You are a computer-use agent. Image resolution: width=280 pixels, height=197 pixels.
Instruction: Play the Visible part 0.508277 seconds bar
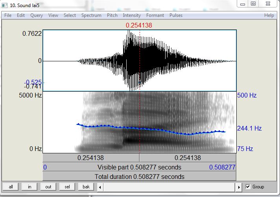pyautogui.click(x=139, y=167)
